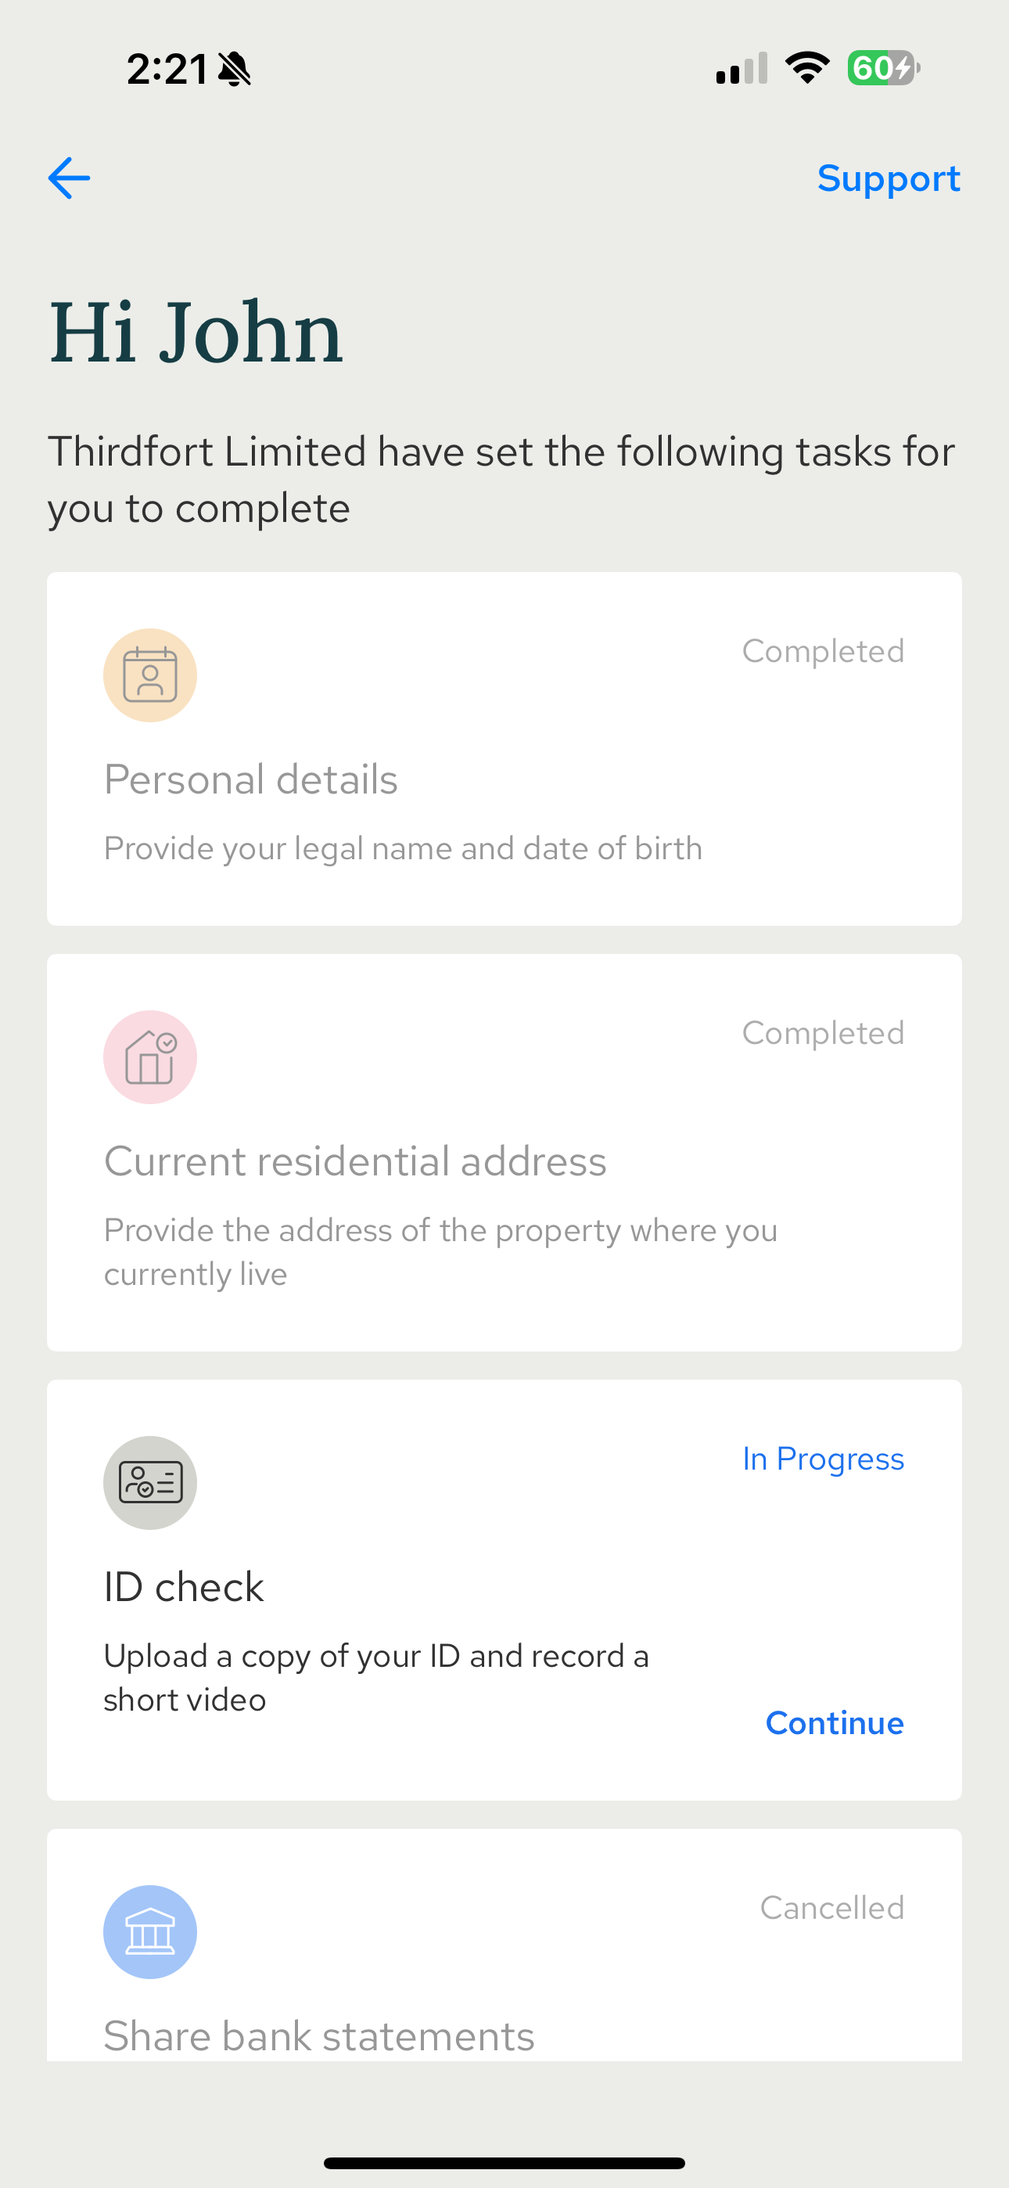The height and width of the screenshot is (2188, 1009).
Task: Tap Completed status on Personal details
Action: [823, 650]
